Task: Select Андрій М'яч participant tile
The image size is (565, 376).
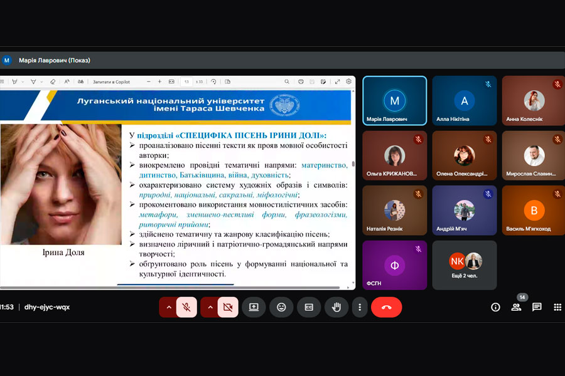Action: click(x=465, y=211)
